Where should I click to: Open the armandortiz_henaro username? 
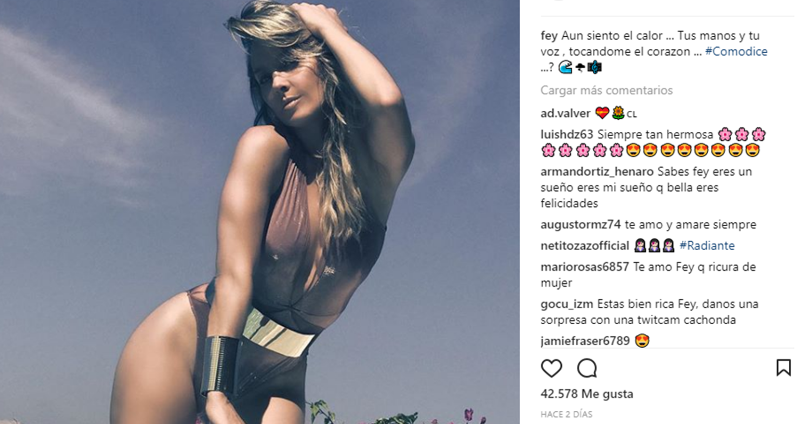pos(597,171)
